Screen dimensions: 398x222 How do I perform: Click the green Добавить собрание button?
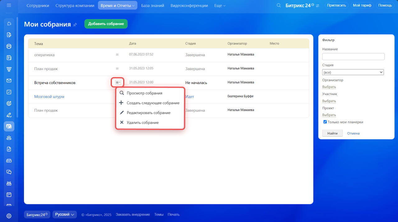[106, 24]
